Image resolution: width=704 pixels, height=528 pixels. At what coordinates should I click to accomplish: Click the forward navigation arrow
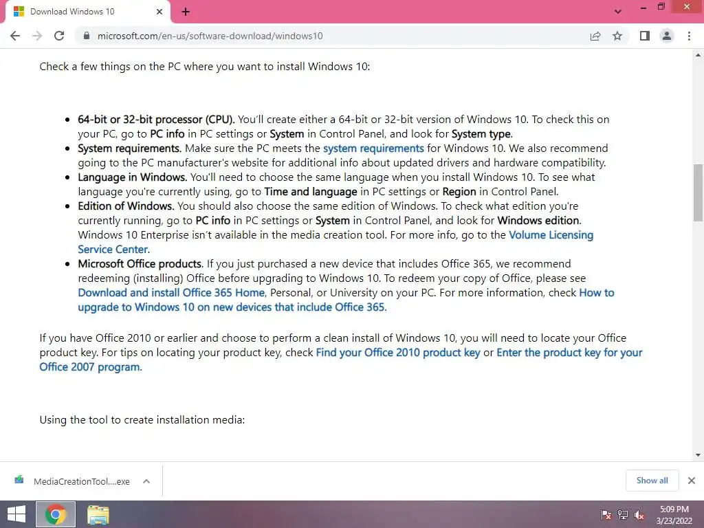[37, 36]
